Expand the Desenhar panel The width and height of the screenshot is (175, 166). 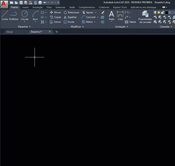point(24,27)
